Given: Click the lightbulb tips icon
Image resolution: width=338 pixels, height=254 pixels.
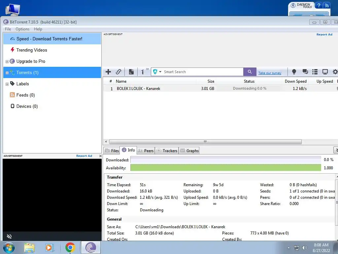Looking at the screenshot, I should click(294, 72).
